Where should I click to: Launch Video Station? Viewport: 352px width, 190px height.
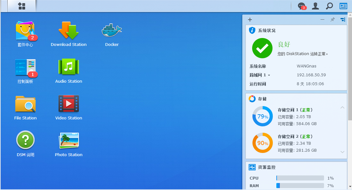tap(68, 104)
